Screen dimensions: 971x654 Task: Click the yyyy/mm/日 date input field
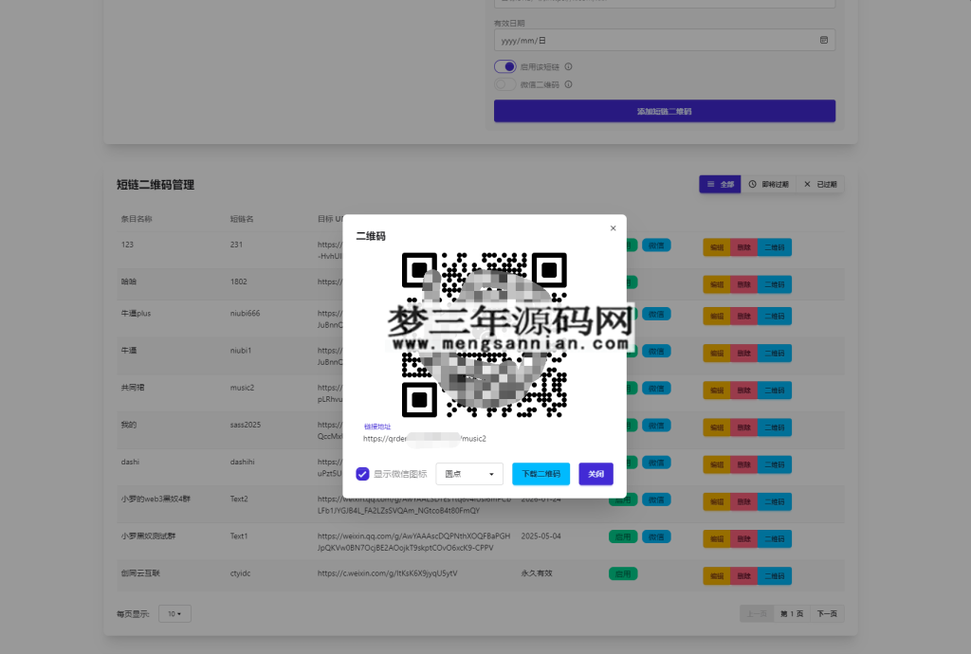point(665,40)
